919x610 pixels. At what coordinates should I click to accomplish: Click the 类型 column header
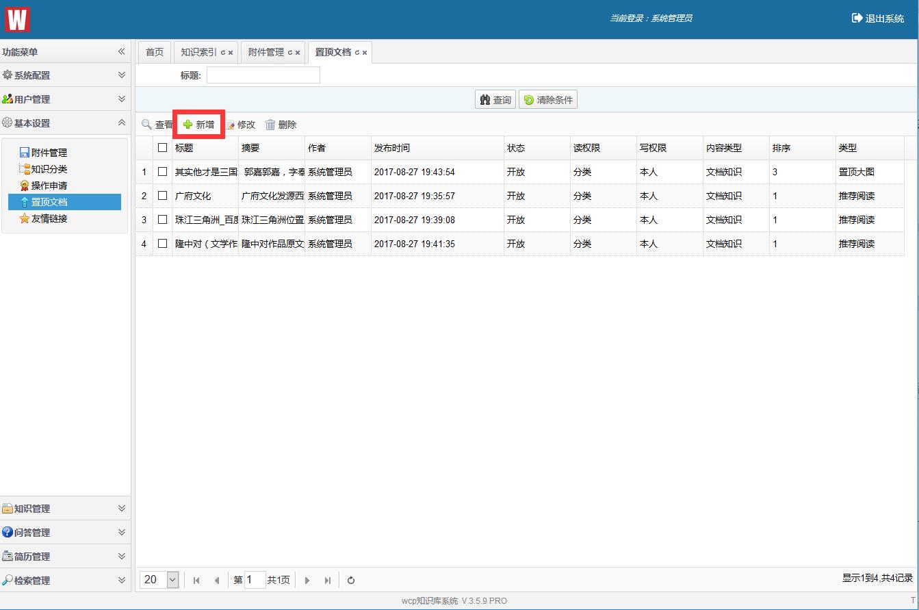point(870,148)
